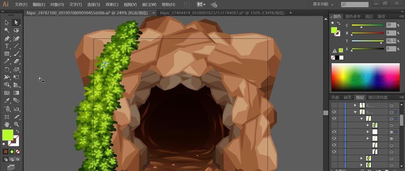
Task: Select the Type tool
Action: coord(7,46)
